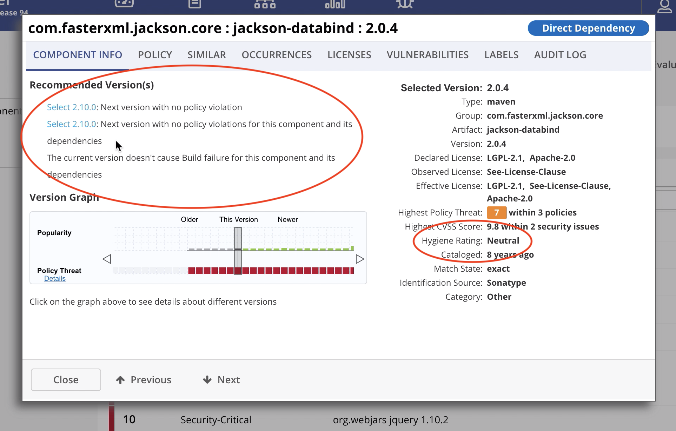Viewport: 676px width, 431px height.
Task: Select the Direct Dependency badge
Action: 589,28
